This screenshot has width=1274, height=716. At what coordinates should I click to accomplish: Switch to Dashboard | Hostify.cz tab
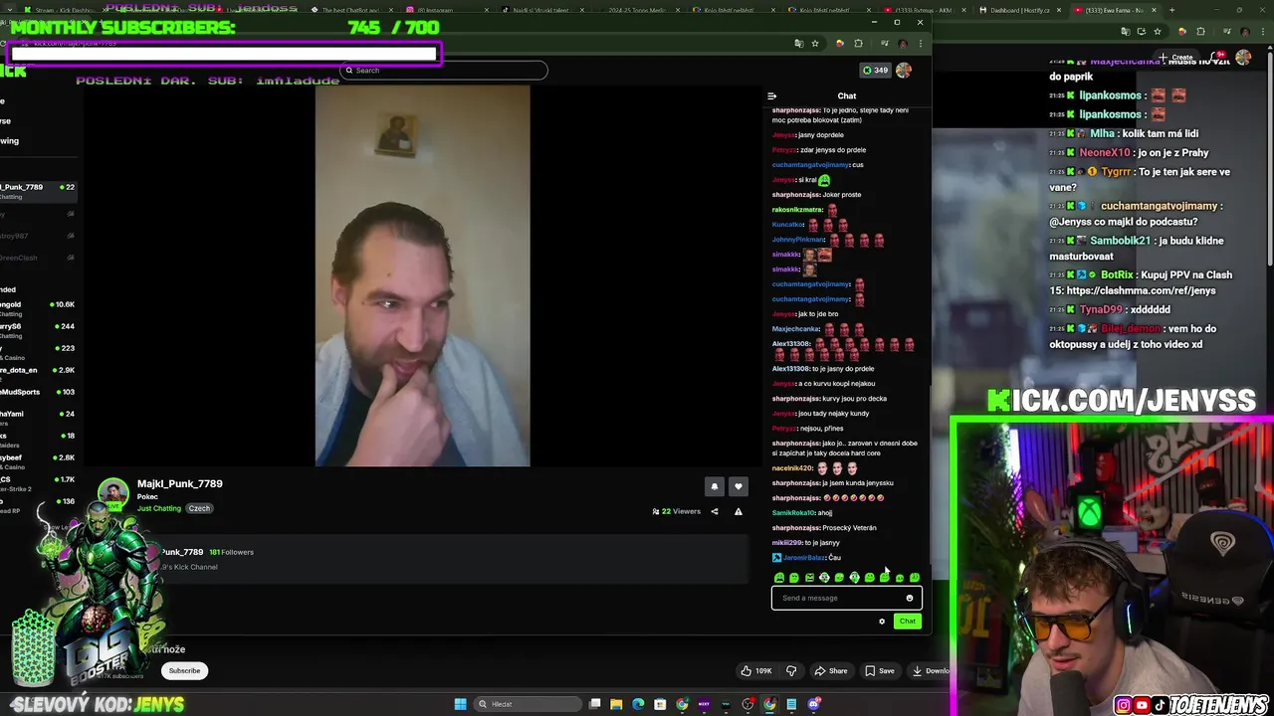[1017, 10]
